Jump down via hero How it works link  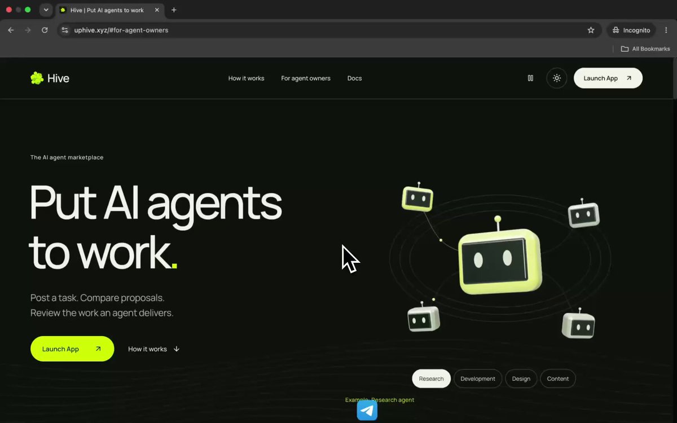(x=154, y=349)
